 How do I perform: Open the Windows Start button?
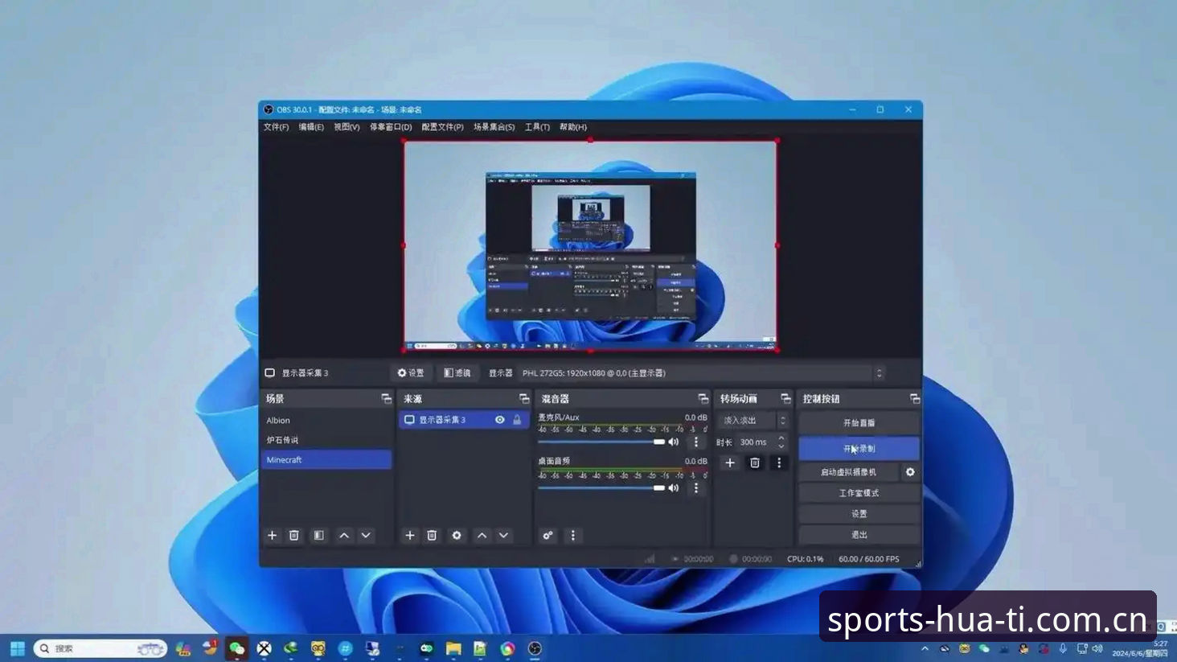pos(17,648)
